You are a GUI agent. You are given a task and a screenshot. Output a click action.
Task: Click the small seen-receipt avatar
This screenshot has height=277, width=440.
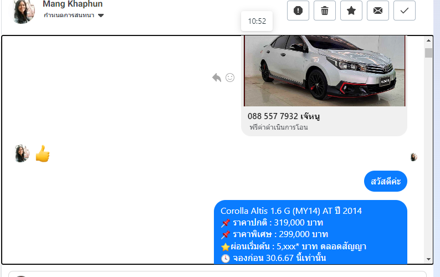pyautogui.click(x=413, y=157)
